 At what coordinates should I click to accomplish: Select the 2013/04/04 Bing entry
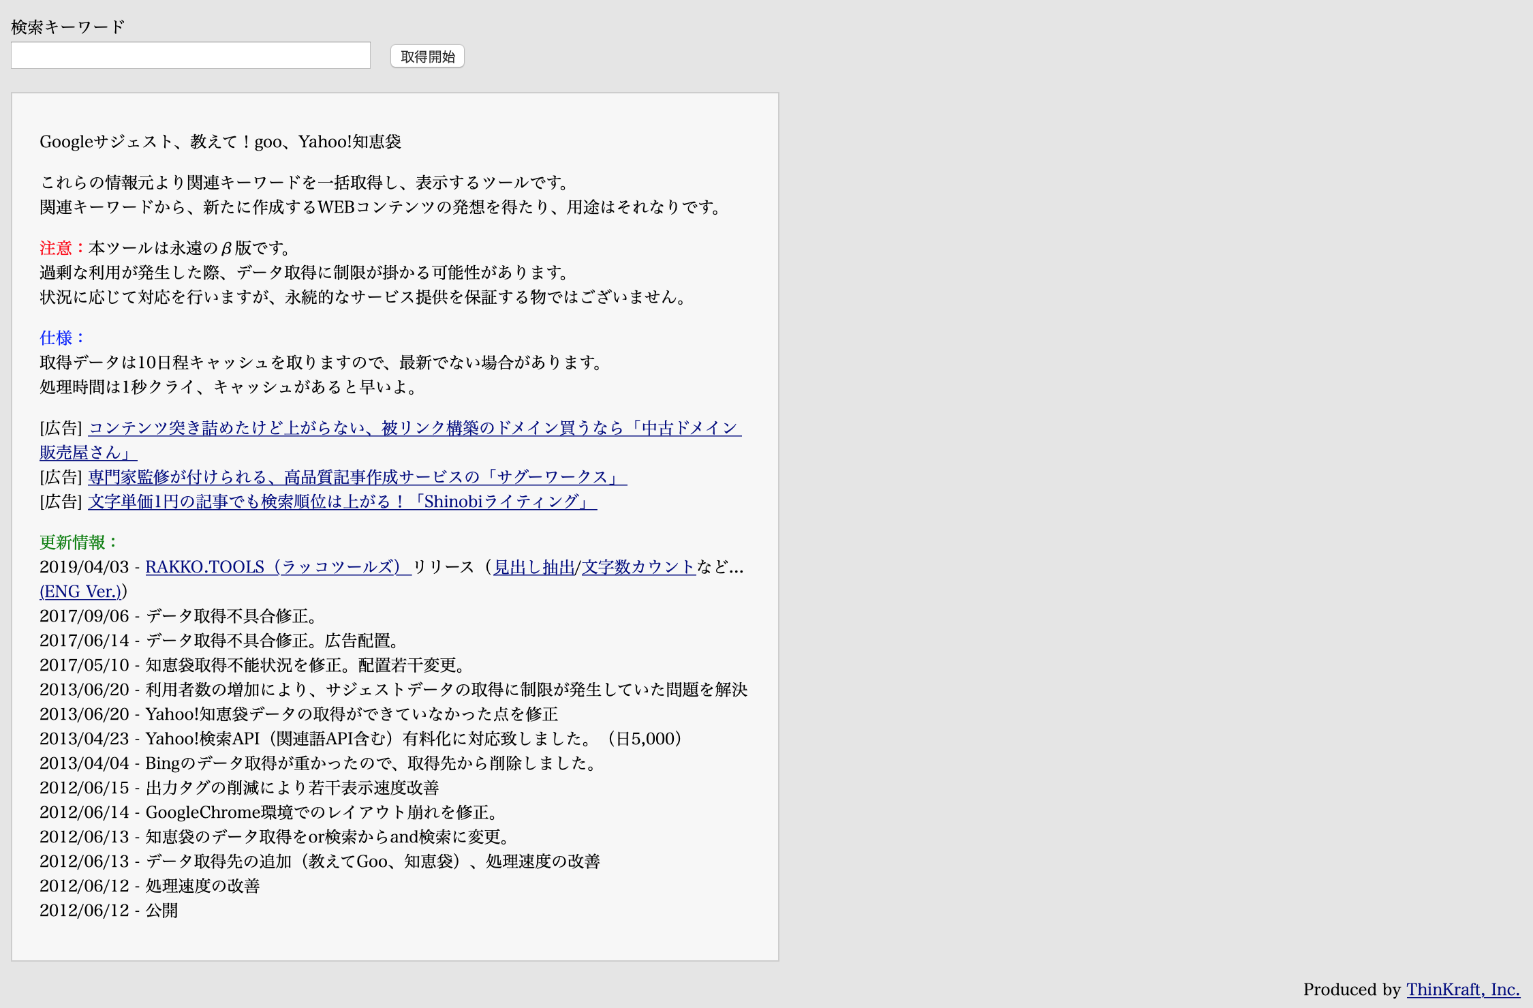[x=320, y=763]
